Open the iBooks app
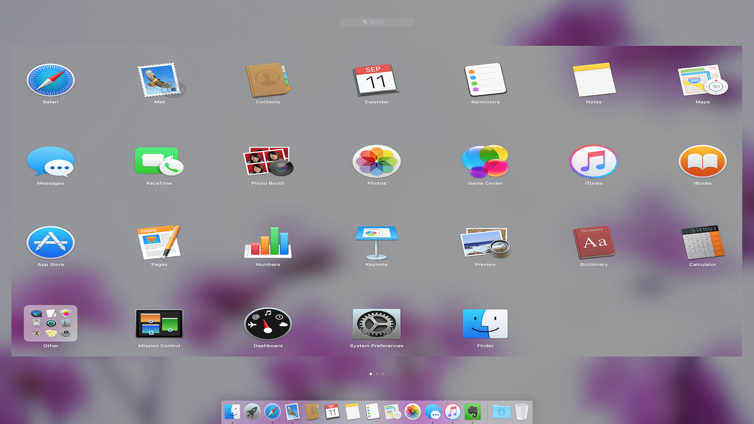Screen dimensions: 754x424 [702, 162]
